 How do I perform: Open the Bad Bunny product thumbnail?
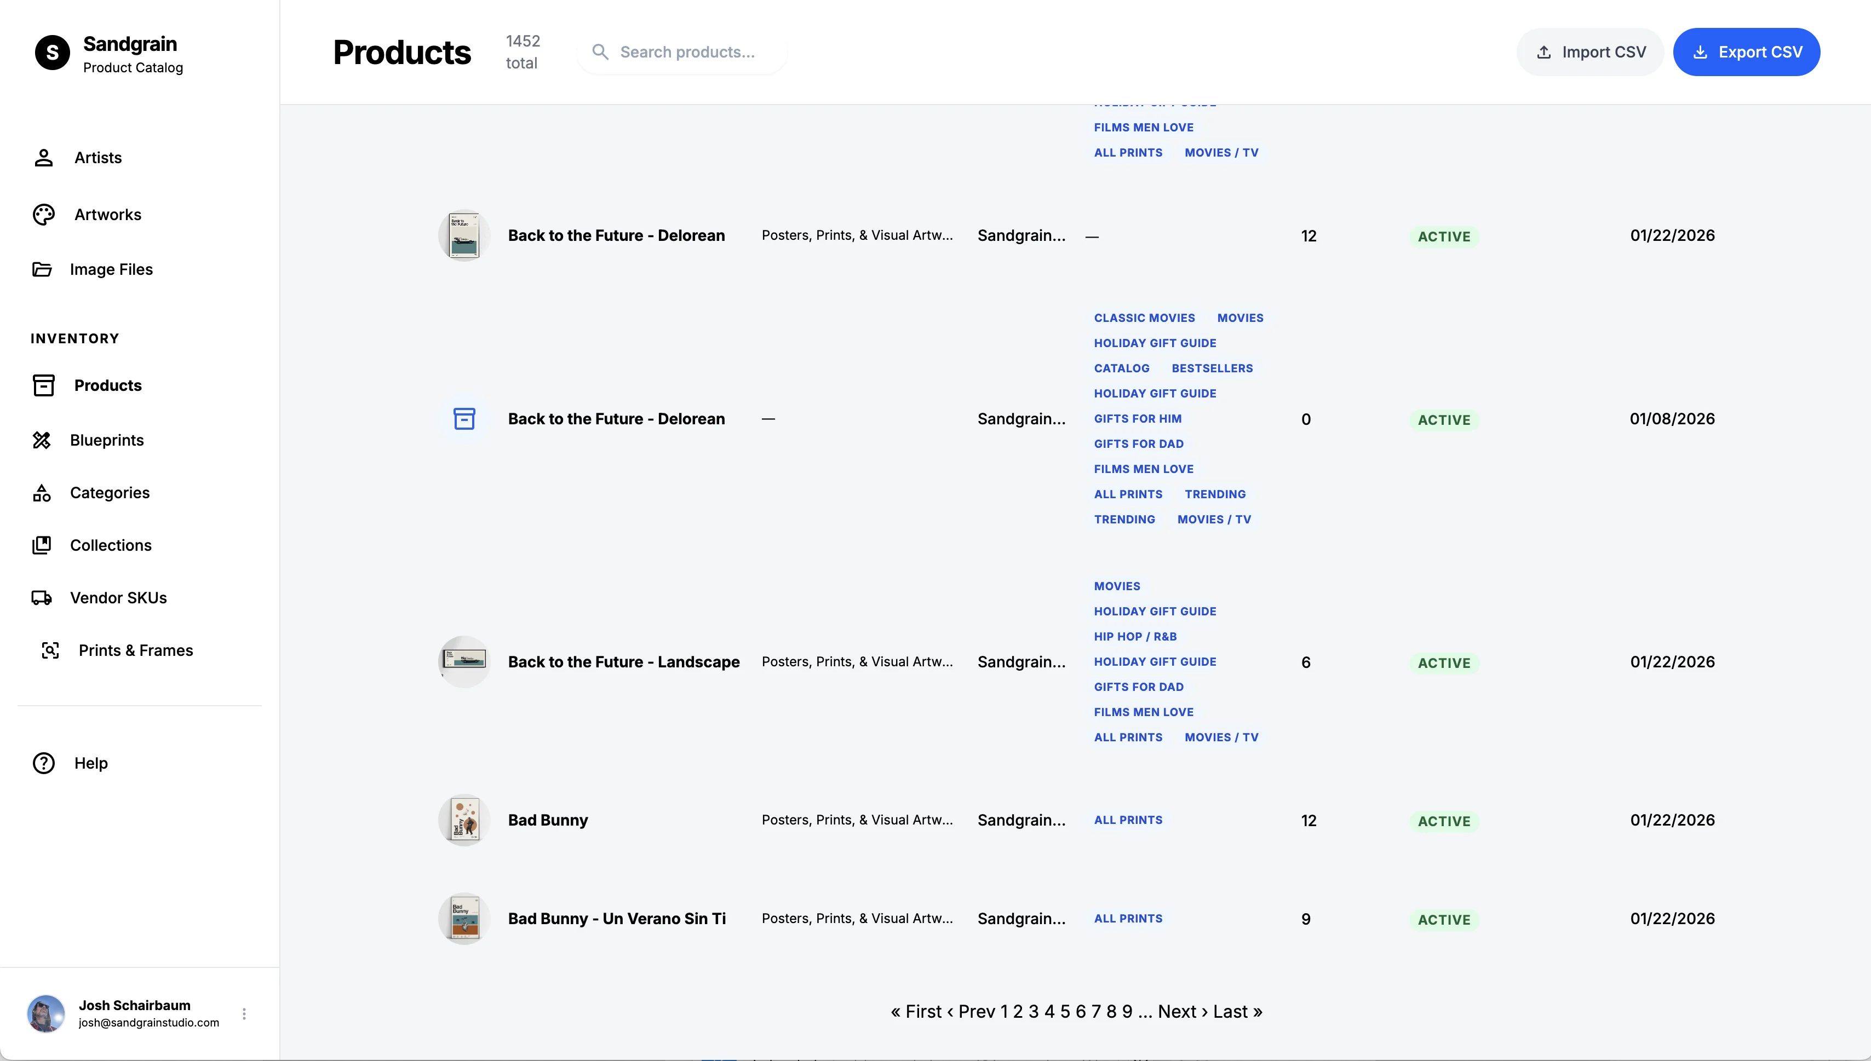464,819
